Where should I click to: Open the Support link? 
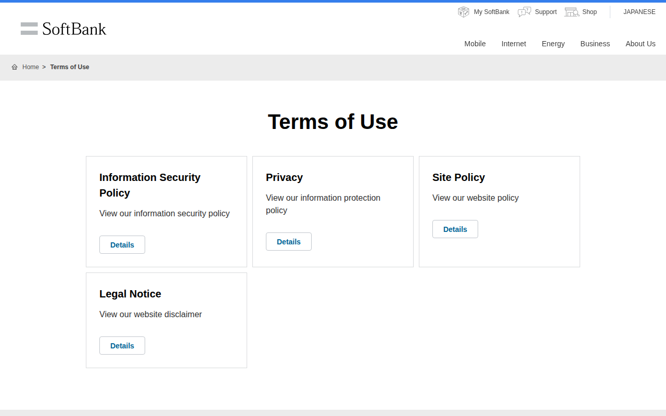[546, 12]
